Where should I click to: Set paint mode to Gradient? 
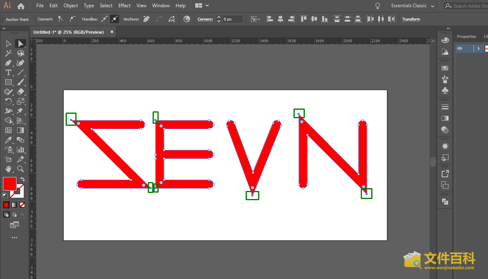(x=14, y=205)
